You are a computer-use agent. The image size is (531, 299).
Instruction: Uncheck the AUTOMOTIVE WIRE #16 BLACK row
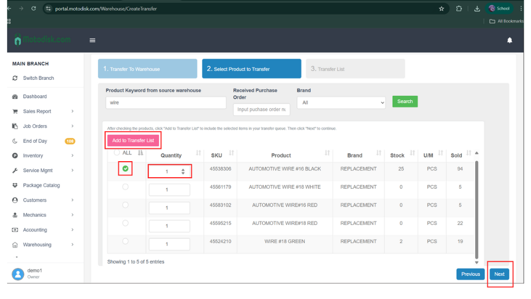126,169
